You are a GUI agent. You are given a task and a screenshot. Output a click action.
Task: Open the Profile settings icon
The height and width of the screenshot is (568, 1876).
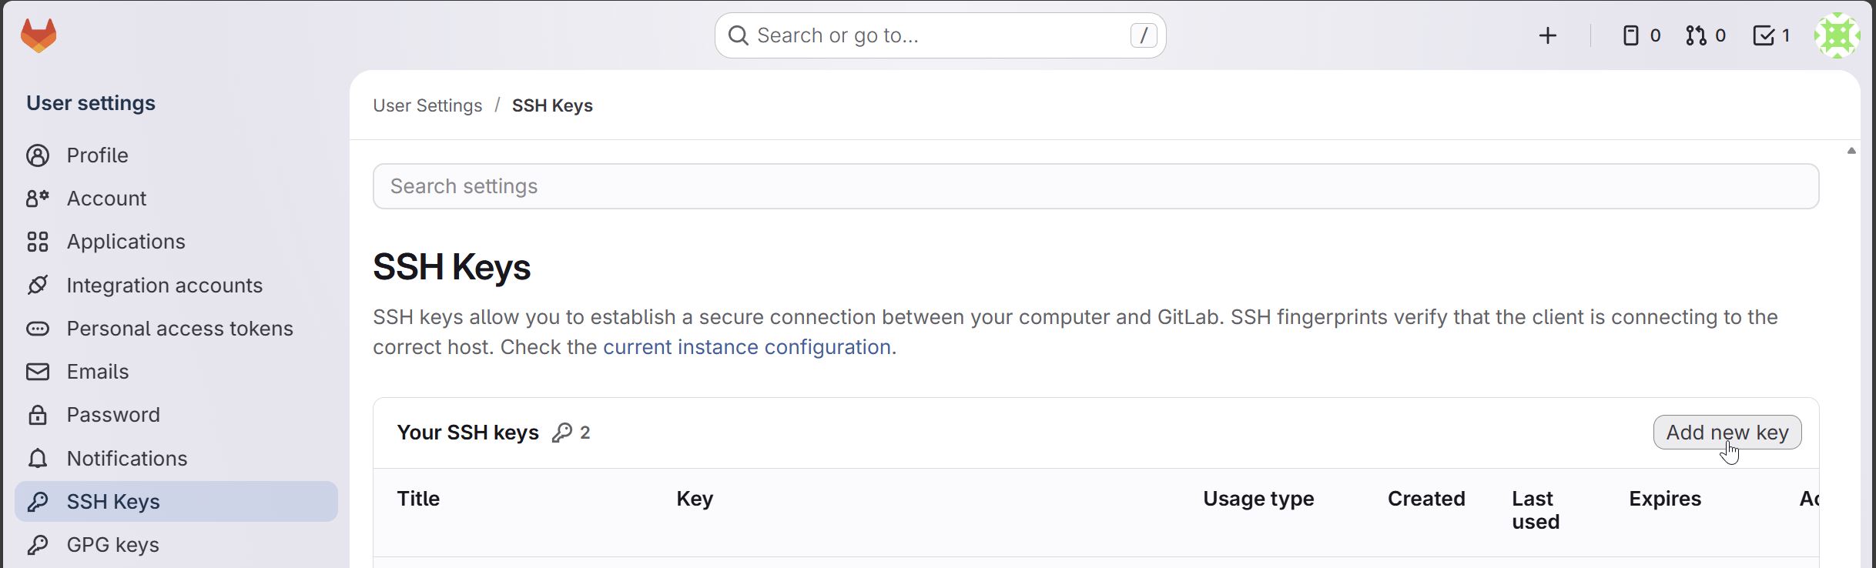(x=39, y=155)
